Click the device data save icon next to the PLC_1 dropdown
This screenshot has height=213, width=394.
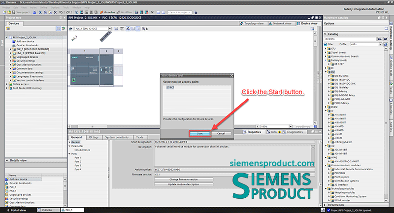click(x=116, y=29)
